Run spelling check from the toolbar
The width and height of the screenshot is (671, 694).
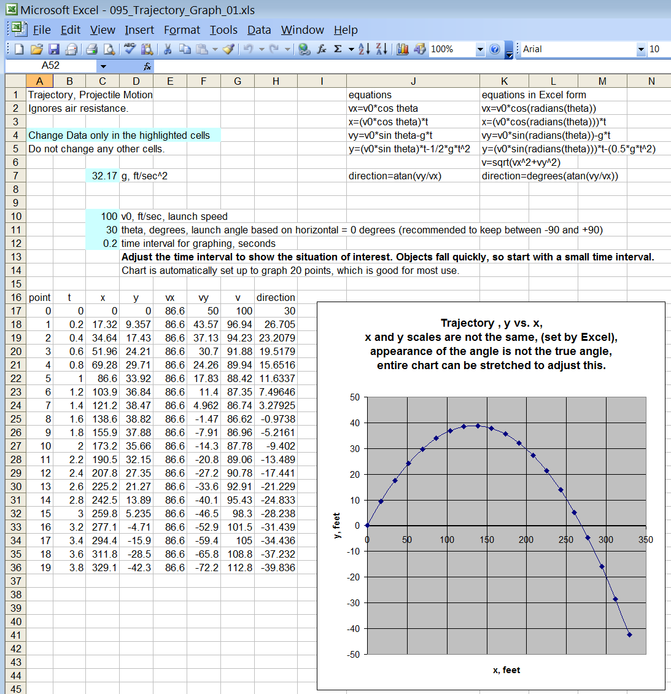click(x=129, y=49)
